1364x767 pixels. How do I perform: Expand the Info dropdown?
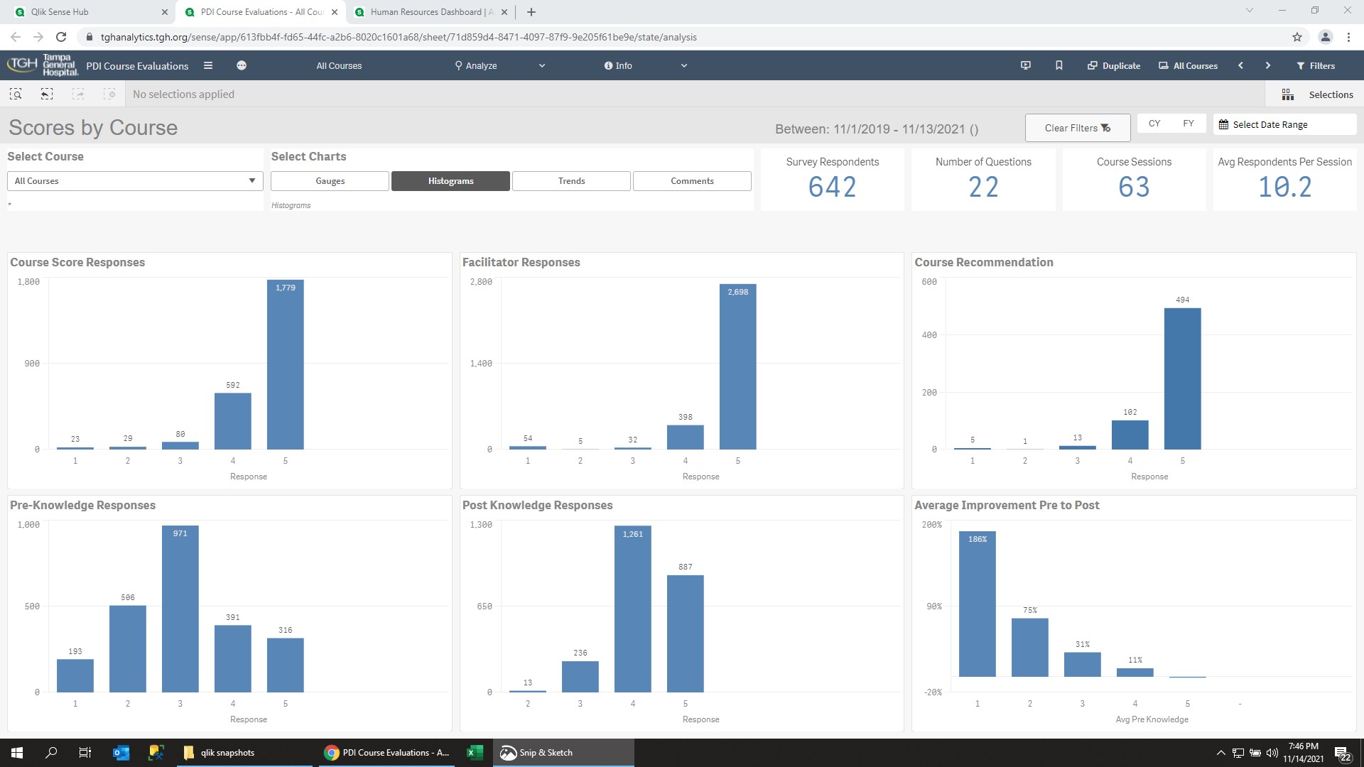point(683,65)
